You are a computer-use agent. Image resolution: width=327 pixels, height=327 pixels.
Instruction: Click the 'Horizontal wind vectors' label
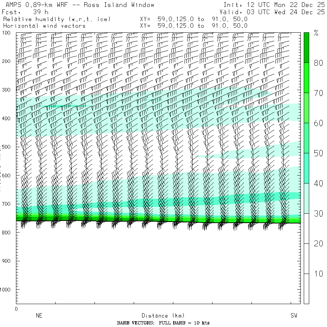point(44,26)
